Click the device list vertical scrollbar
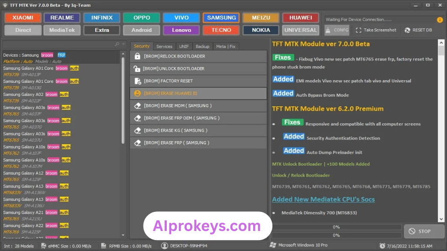The width and height of the screenshot is (447, 251). click(123, 100)
